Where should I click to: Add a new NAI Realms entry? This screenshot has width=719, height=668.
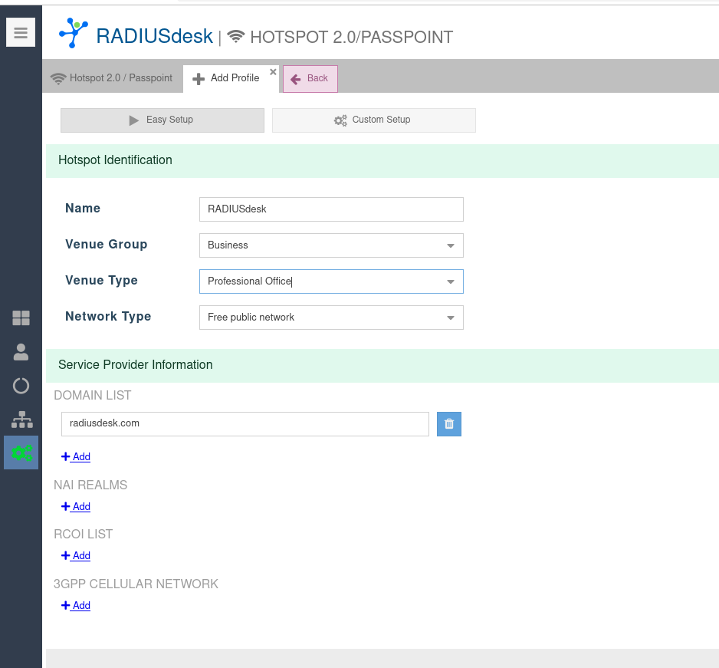(76, 507)
